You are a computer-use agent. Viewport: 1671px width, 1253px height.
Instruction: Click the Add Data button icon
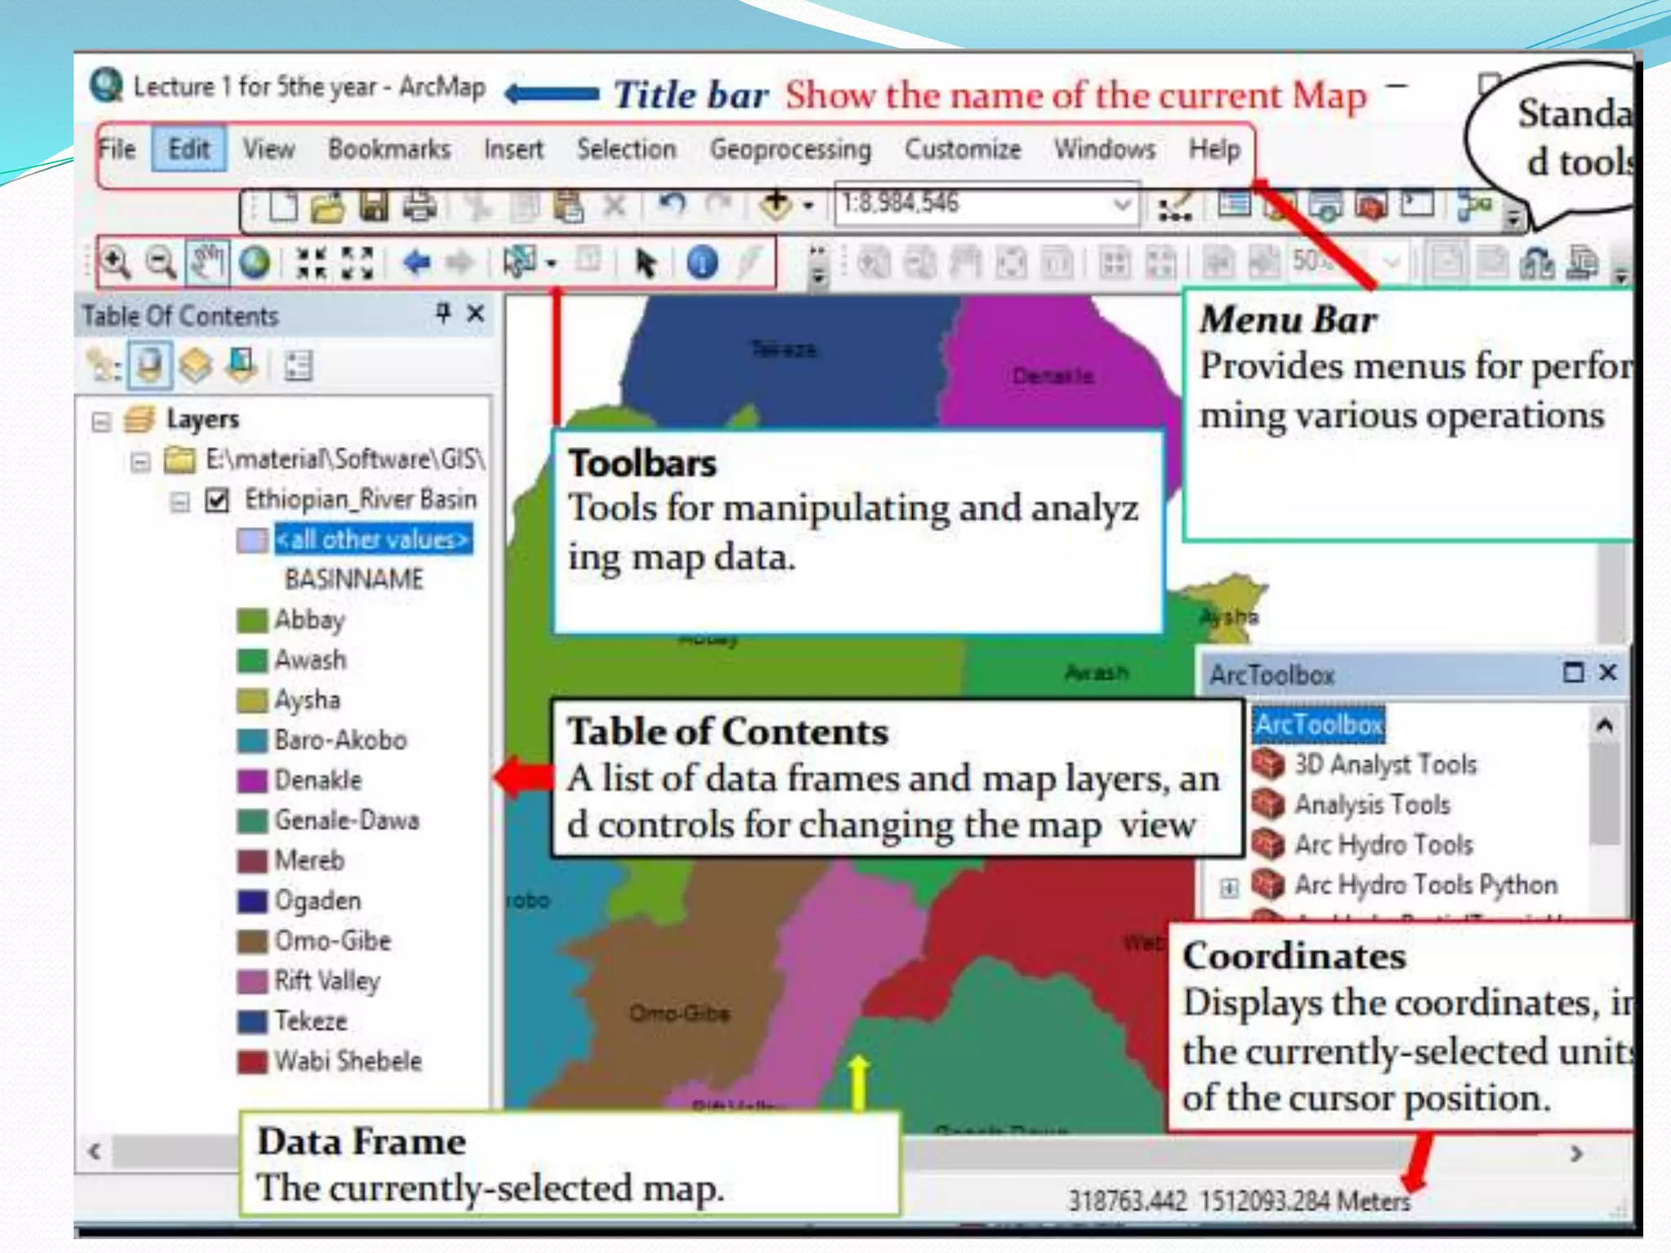point(775,204)
